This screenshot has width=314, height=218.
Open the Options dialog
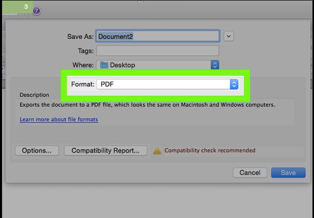click(37, 151)
